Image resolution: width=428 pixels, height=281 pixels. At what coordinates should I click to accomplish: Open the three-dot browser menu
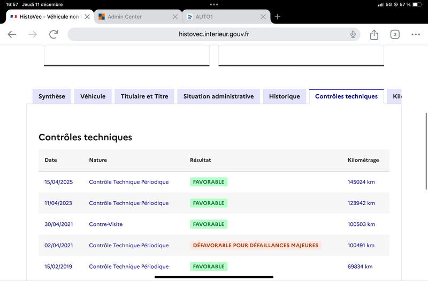pyautogui.click(x=416, y=35)
